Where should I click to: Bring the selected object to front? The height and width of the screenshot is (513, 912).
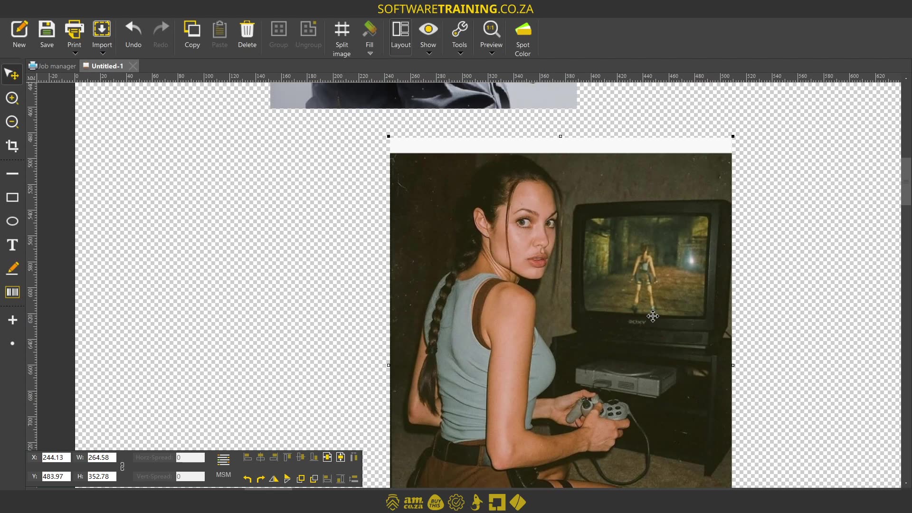[x=301, y=479]
